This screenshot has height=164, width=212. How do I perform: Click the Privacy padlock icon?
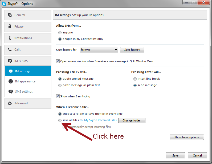[x=10, y=26]
